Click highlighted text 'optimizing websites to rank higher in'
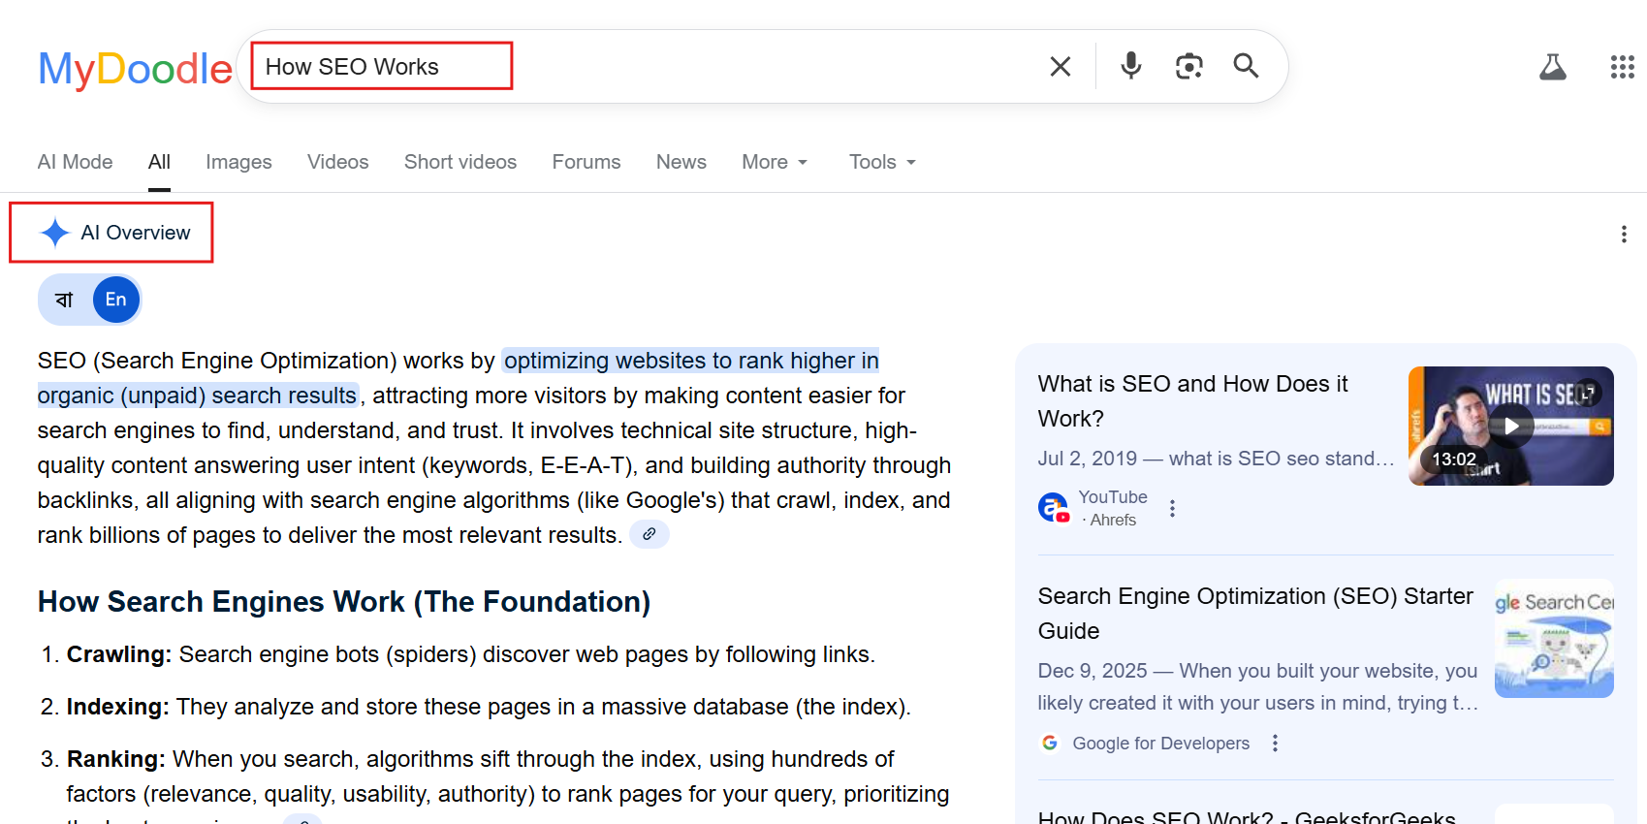The height and width of the screenshot is (824, 1647). 691,361
